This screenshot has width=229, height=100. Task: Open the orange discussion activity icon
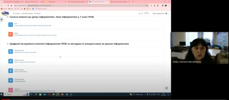pos(11,34)
